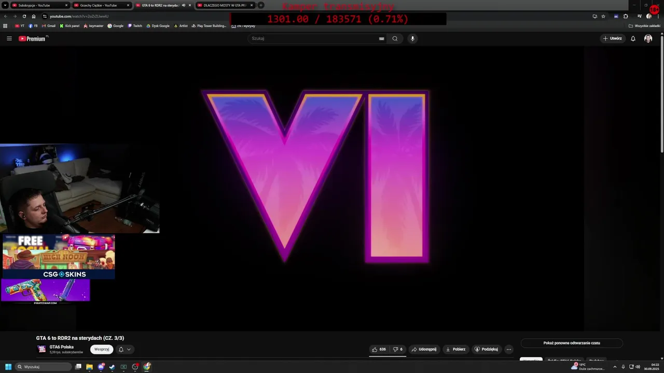Dislike the video thumbs-down button

tap(398, 349)
